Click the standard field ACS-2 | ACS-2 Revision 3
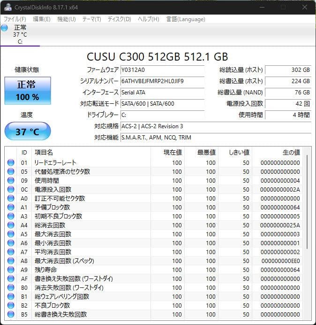Viewport: 316px width, 325px height. point(216,126)
